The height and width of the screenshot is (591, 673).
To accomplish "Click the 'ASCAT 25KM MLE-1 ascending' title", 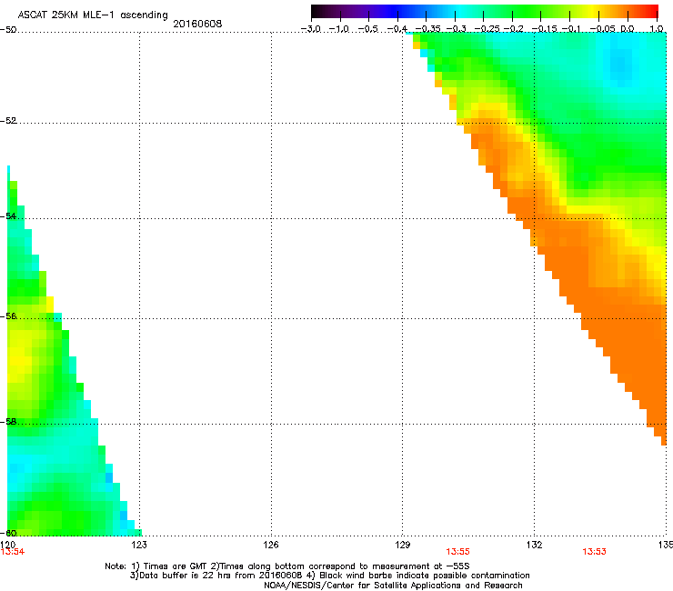I will tap(93, 15).
